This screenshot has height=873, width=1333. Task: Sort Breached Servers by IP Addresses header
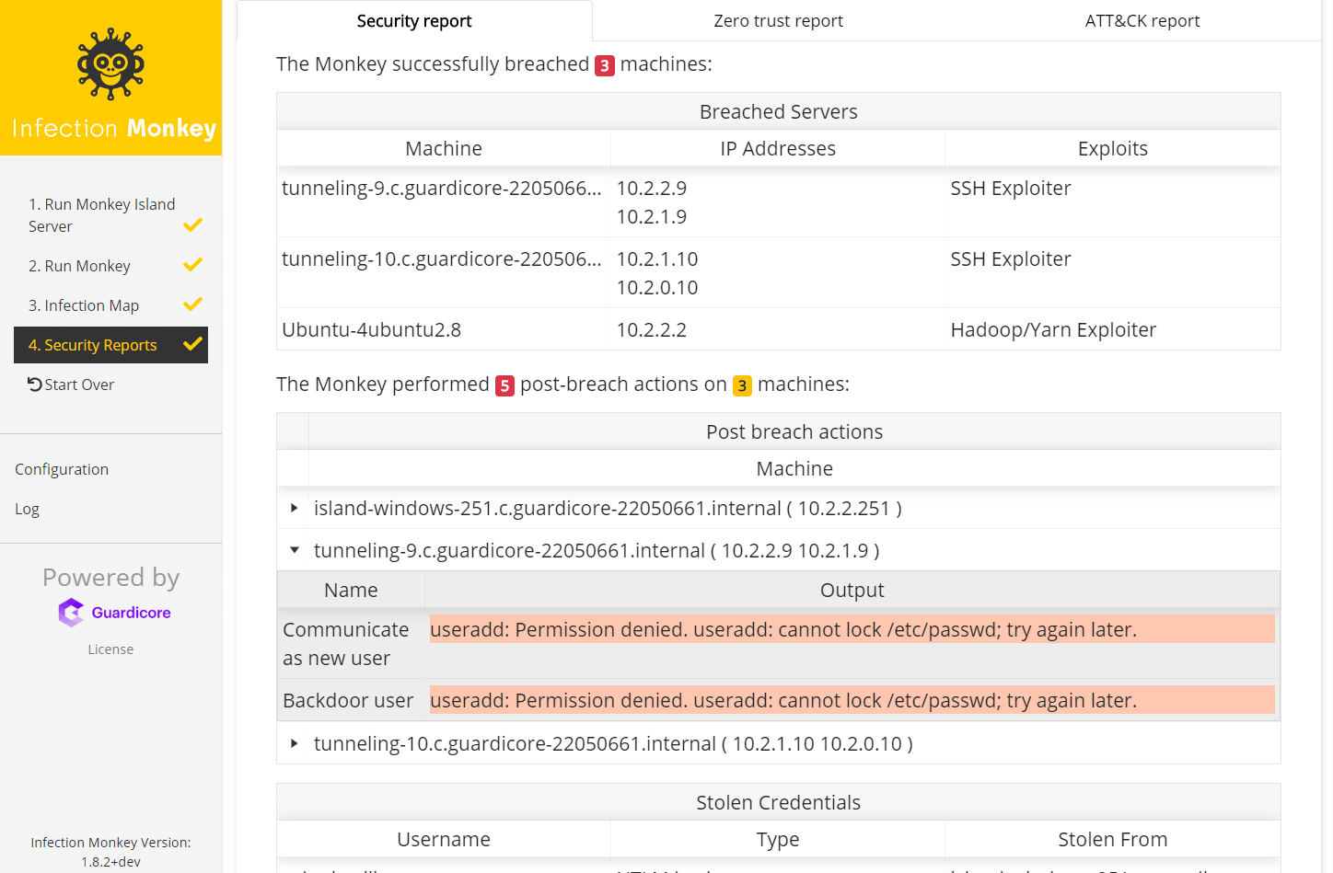(778, 149)
